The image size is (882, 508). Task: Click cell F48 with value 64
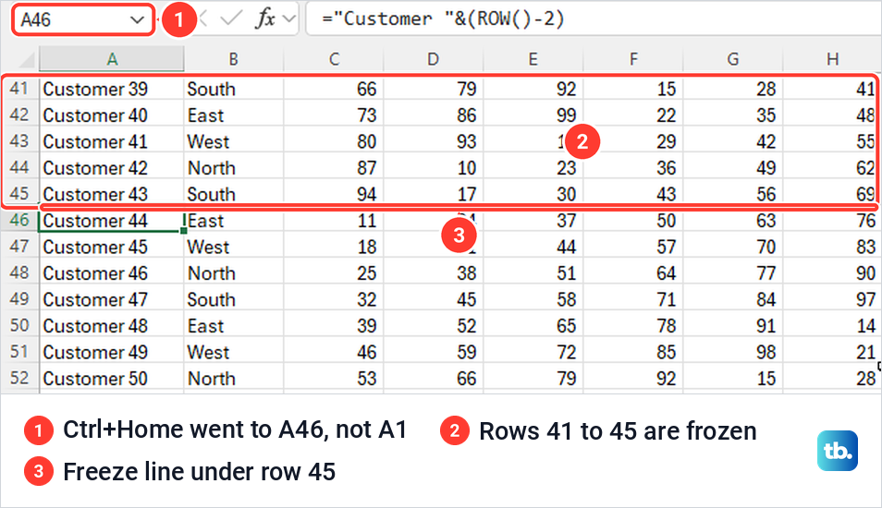[633, 273]
